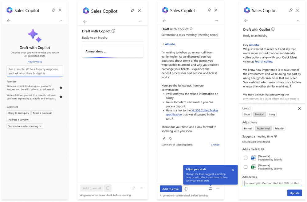The image size is (307, 202).
Task: Go back in the first Draft with Copilot panel
Action: 9,21
